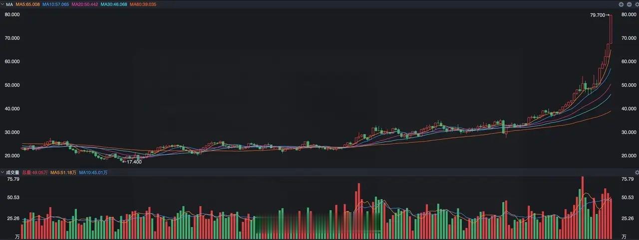639x240 pixels.
Task: Collapse the MA indicator chevron
Action: click(2, 4)
